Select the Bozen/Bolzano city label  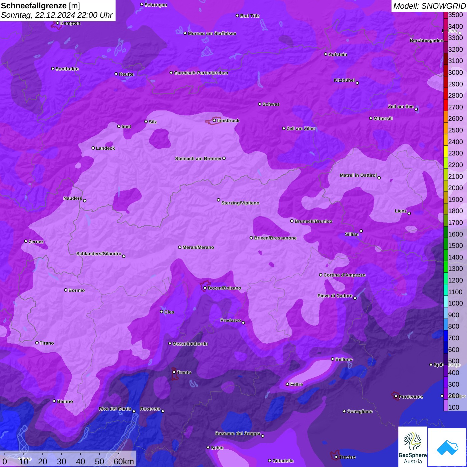pos(224,288)
